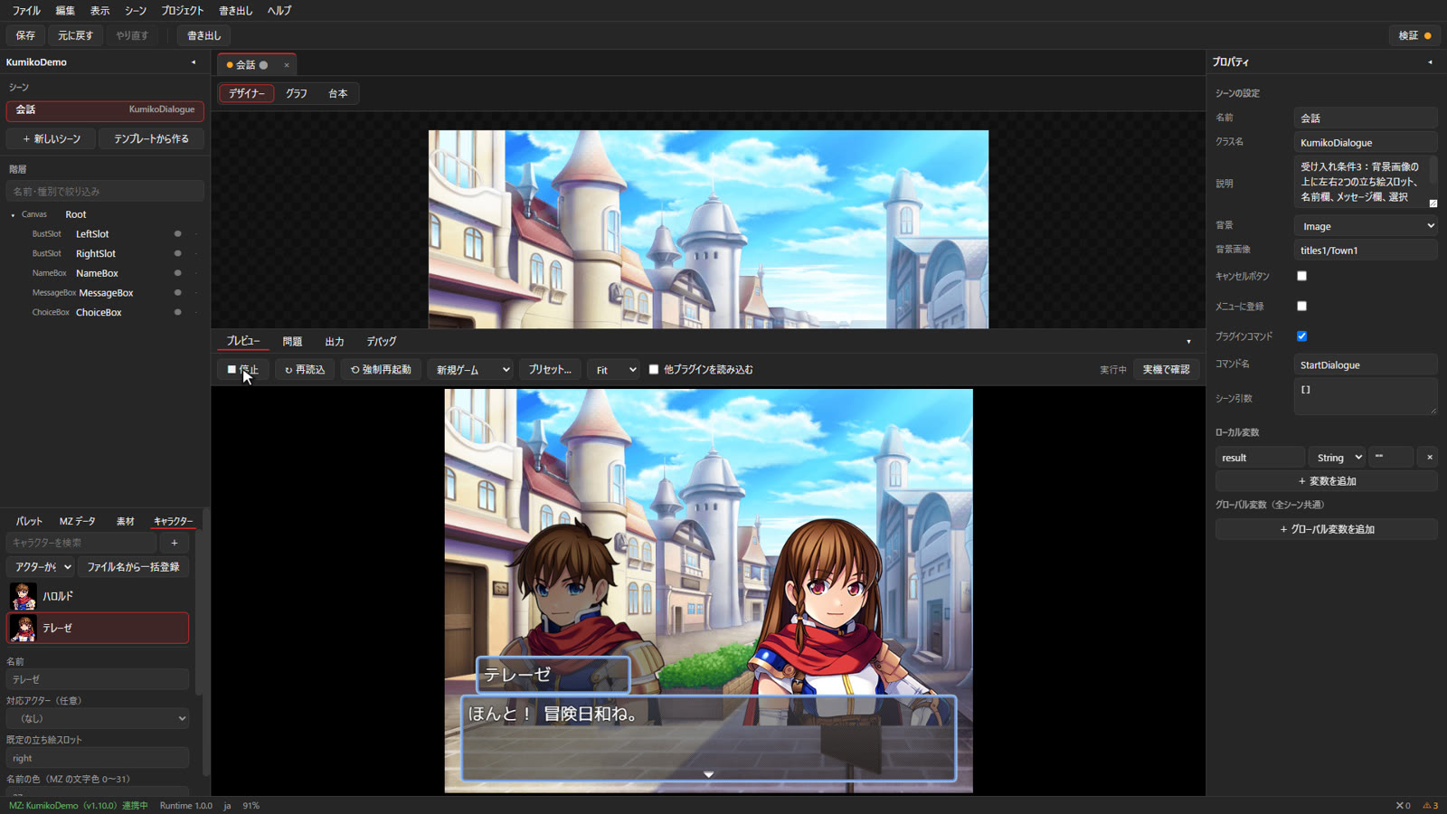1447x814 pixels.
Task: Click the 強制再起動 button
Action: (381, 370)
